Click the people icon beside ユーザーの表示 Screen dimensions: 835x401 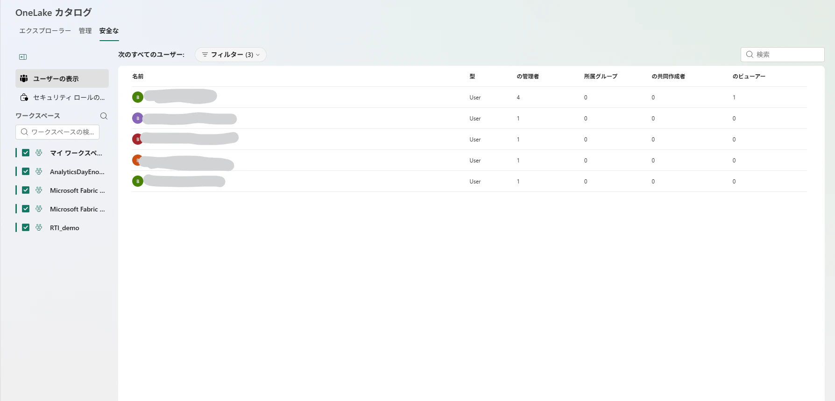24,78
